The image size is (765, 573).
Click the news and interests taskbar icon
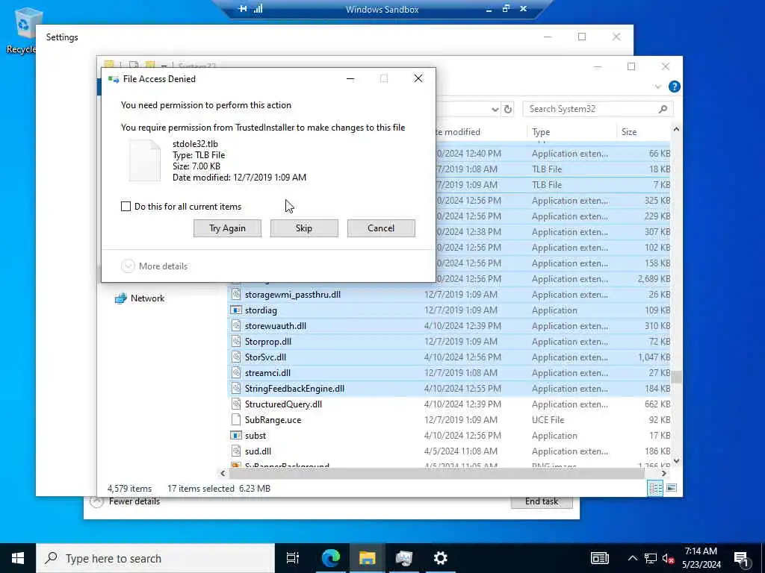(x=600, y=558)
